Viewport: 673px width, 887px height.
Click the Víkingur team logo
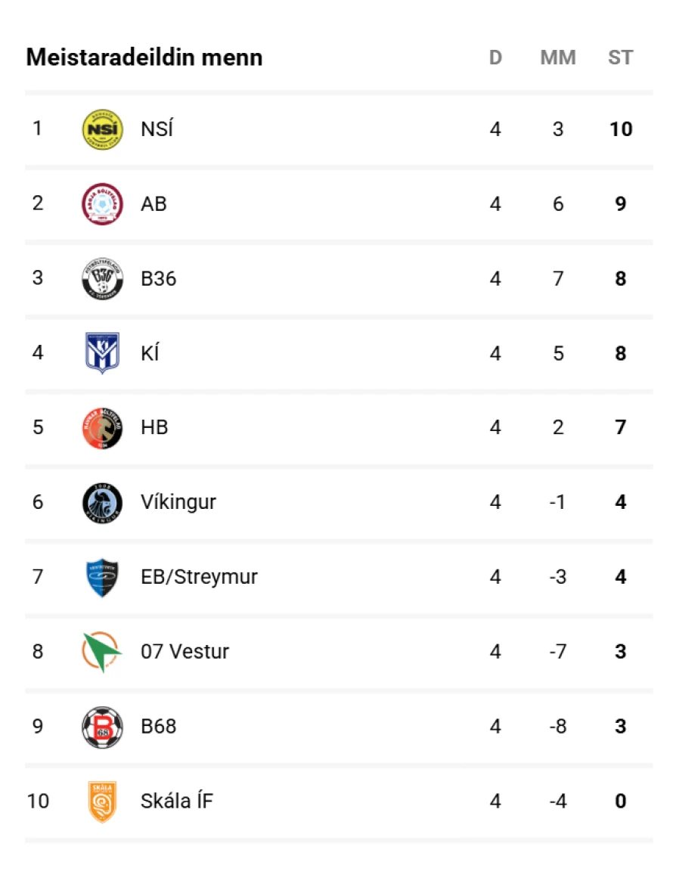(102, 503)
